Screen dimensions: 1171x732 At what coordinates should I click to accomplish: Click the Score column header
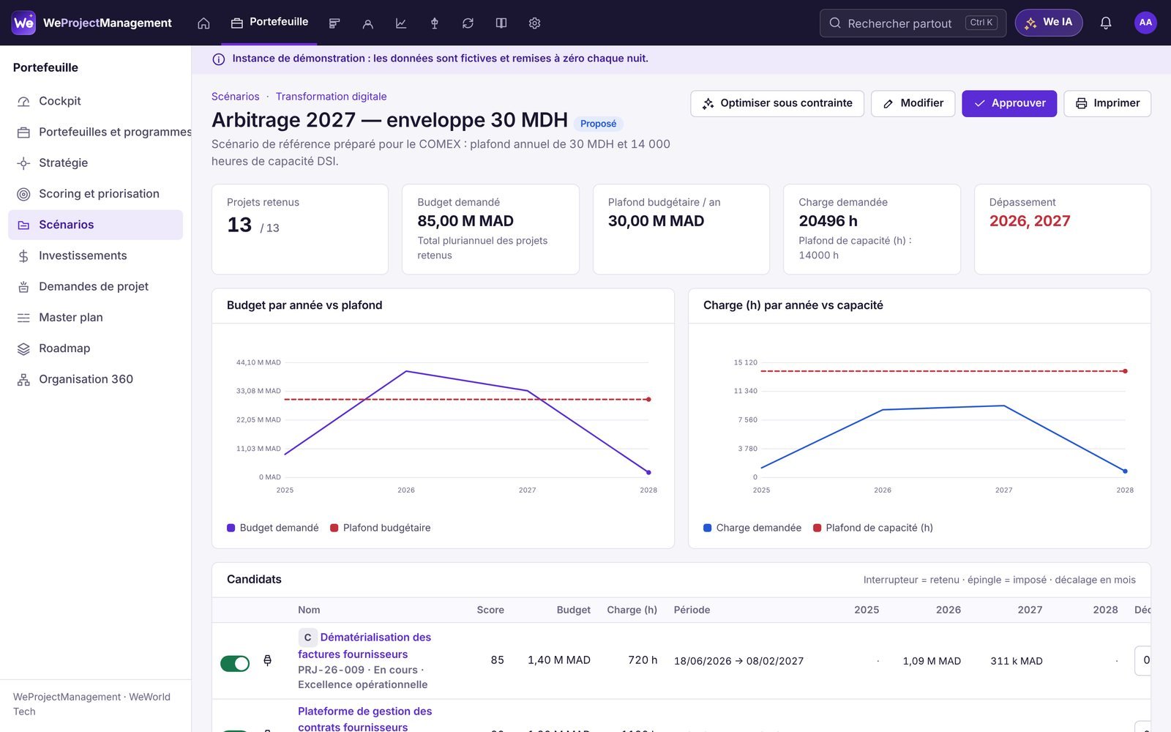490,610
